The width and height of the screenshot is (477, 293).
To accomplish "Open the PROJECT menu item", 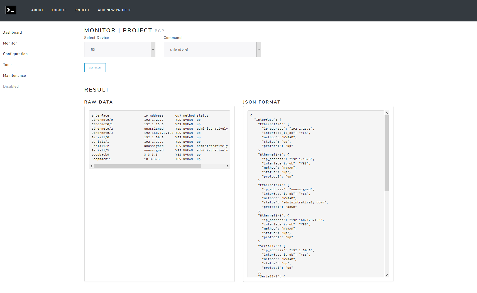I will coord(82,10).
